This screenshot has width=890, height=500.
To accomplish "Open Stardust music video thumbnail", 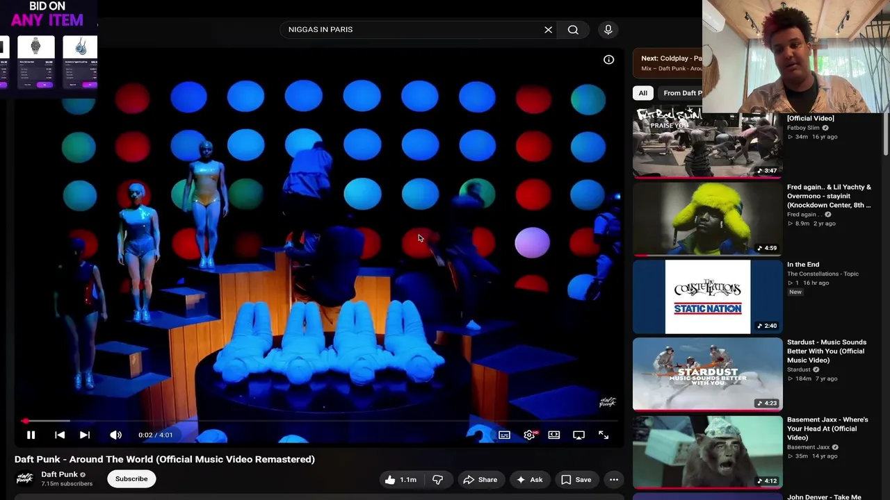I will click(x=707, y=374).
